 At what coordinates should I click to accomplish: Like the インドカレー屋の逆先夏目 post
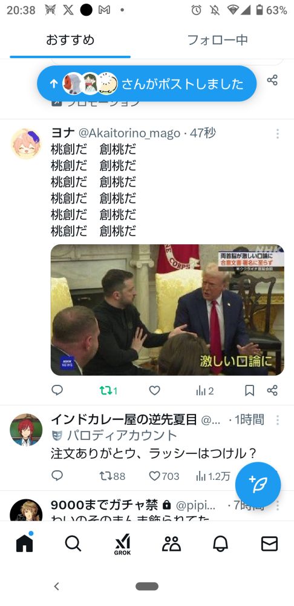164,476
